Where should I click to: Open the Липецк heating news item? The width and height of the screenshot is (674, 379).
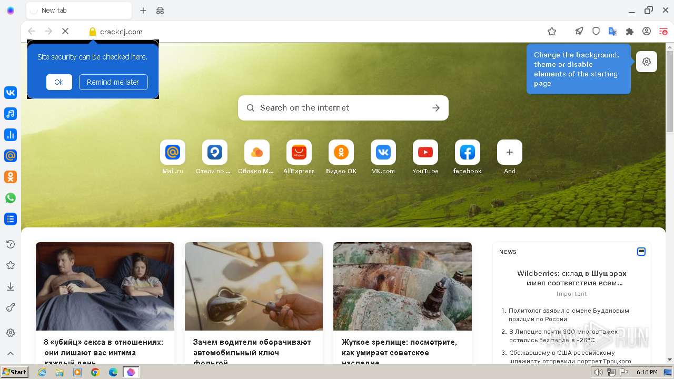(563, 336)
